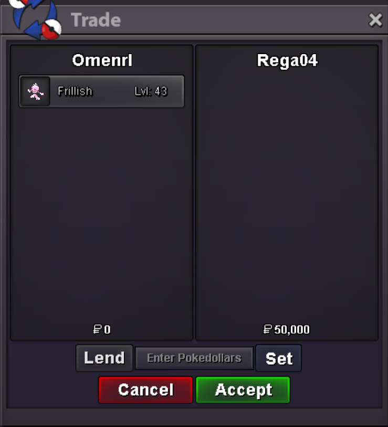This screenshot has width=388, height=427.
Task: Click the Trade title text
Action: click(96, 20)
